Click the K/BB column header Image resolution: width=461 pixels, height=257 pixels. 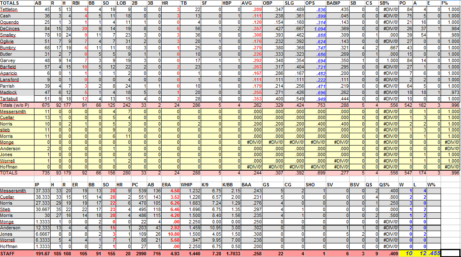point(231,185)
